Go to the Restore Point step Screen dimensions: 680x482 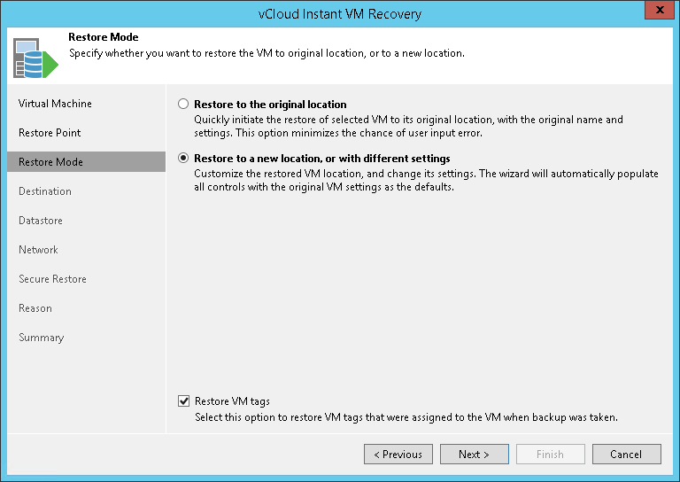(50, 133)
